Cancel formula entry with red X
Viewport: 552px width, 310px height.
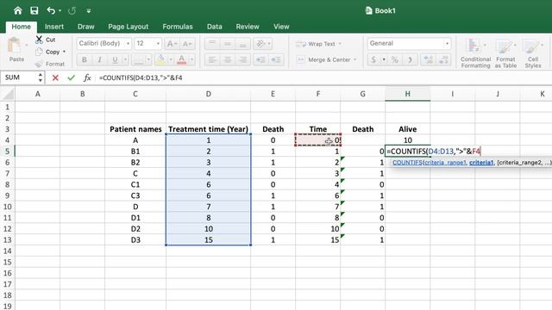pyautogui.click(x=55, y=77)
